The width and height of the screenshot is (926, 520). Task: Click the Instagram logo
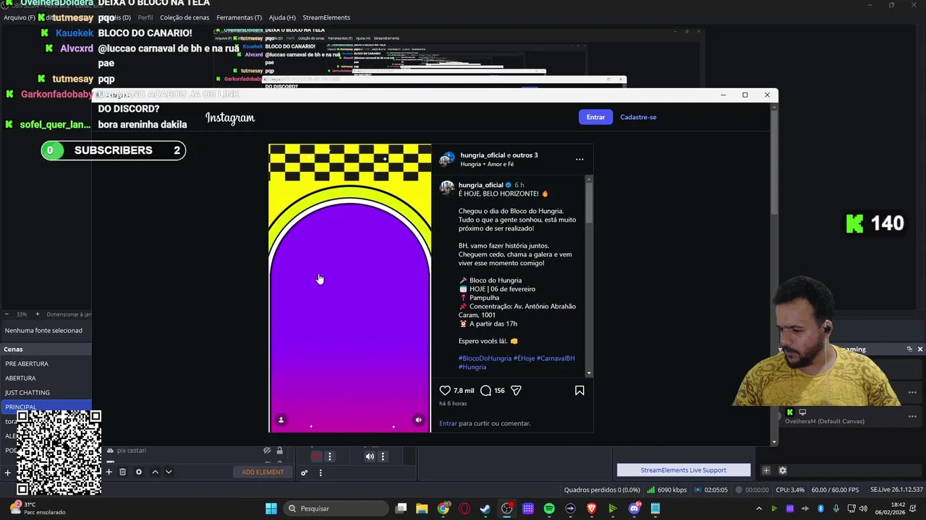230,118
